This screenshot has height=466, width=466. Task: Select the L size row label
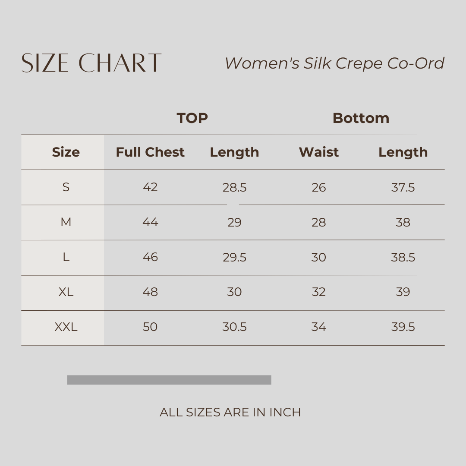click(66, 257)
